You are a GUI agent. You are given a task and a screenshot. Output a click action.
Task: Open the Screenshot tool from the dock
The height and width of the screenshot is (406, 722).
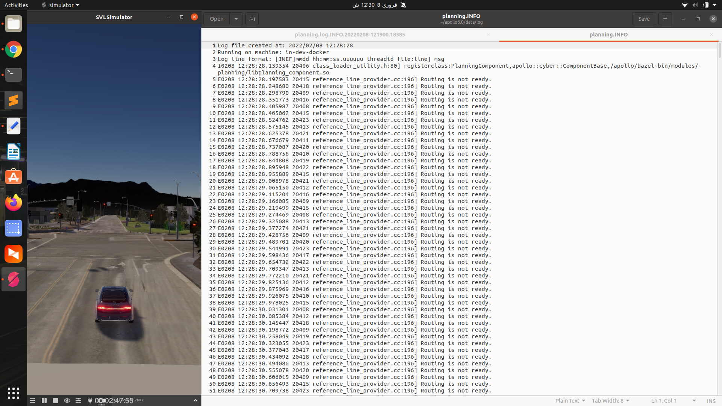point(14,228)
